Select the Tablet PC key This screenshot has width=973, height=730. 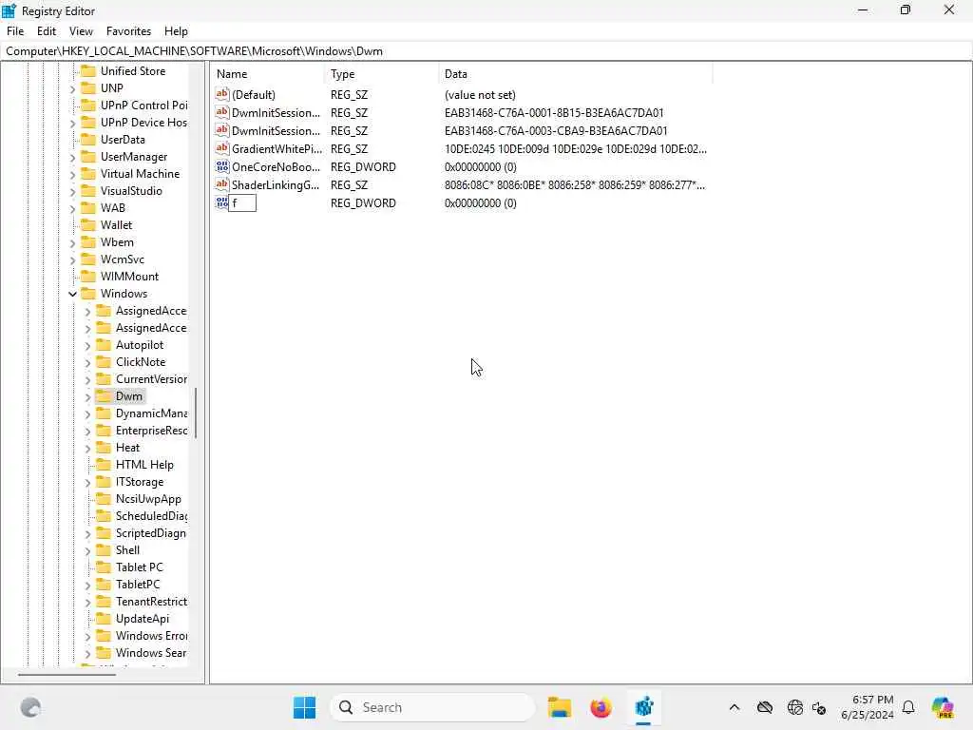139,567
